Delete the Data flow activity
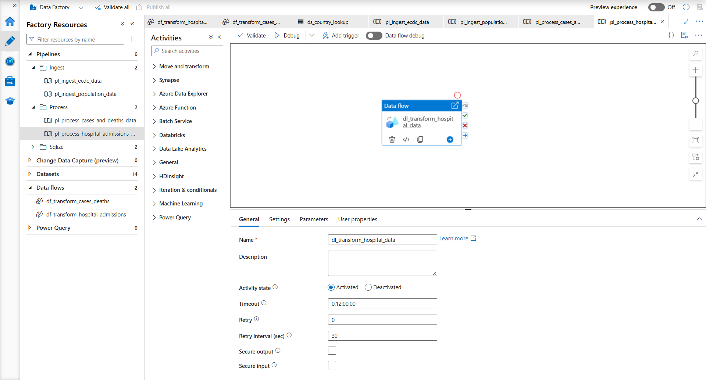This screenshot has height=380, width=706. (x=392, y=139)
